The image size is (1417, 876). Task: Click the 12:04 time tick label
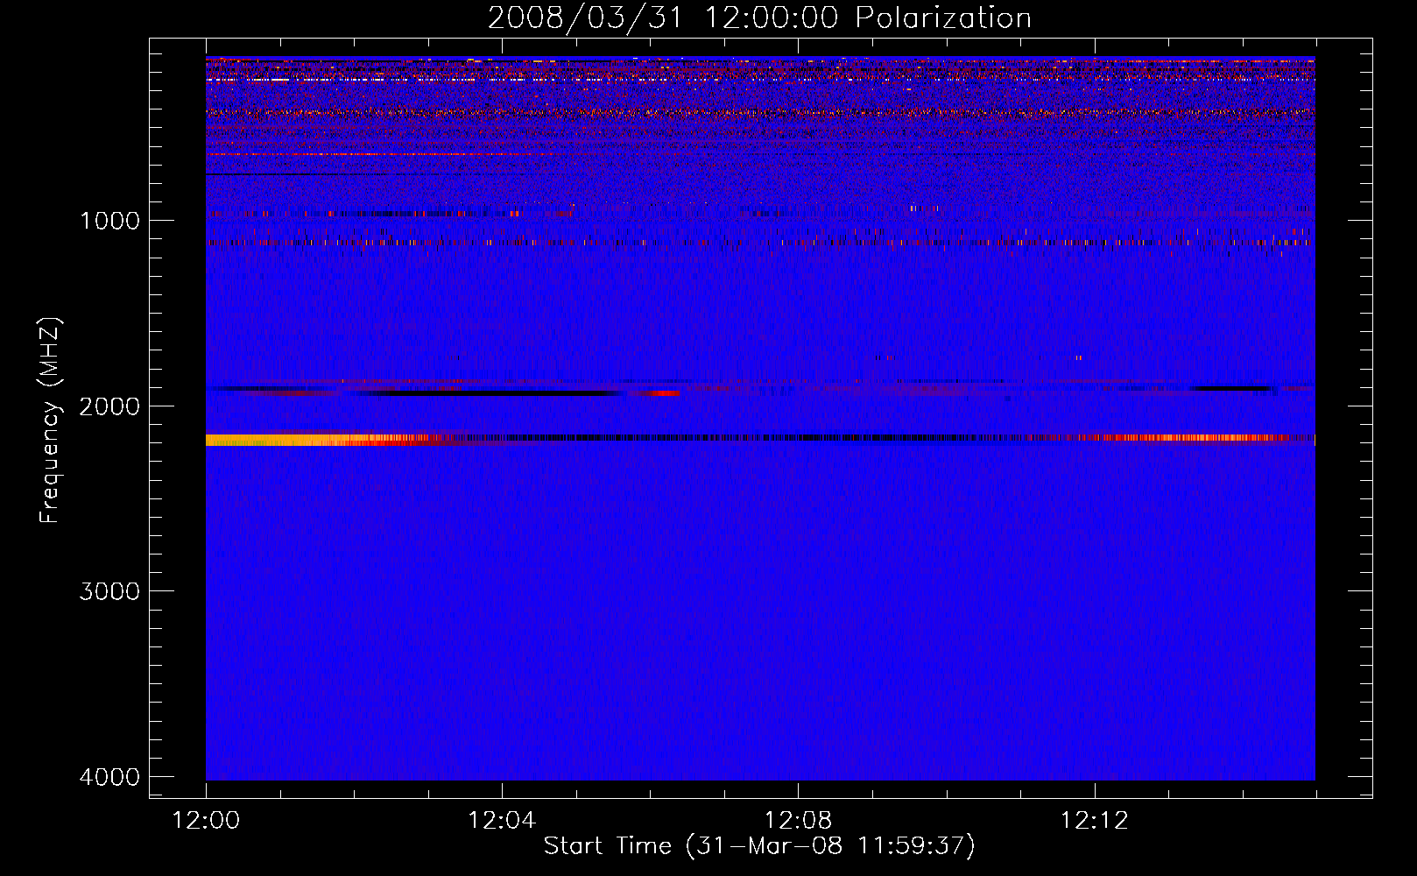[502, 821]
